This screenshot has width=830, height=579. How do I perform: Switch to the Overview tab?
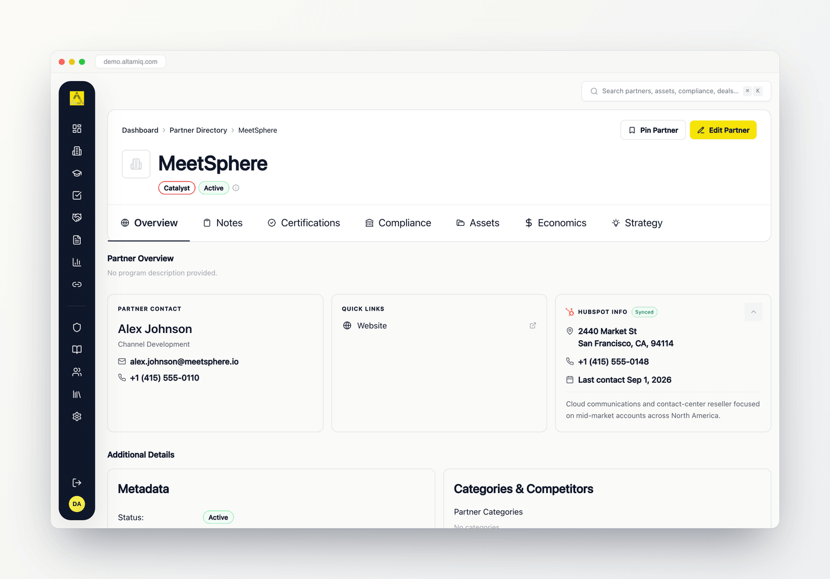click(149, 223)
